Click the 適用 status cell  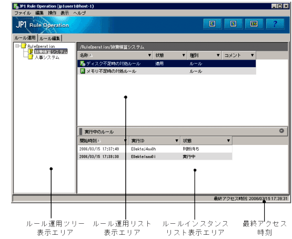159,64
